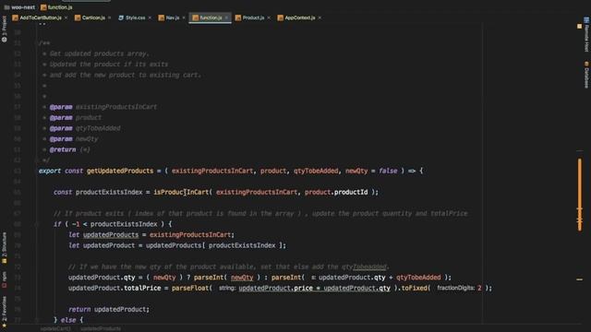The width and height of the screenshot is (591, 332).
Task: Select the active function.js editor tab
Action: tap(210, 18)
